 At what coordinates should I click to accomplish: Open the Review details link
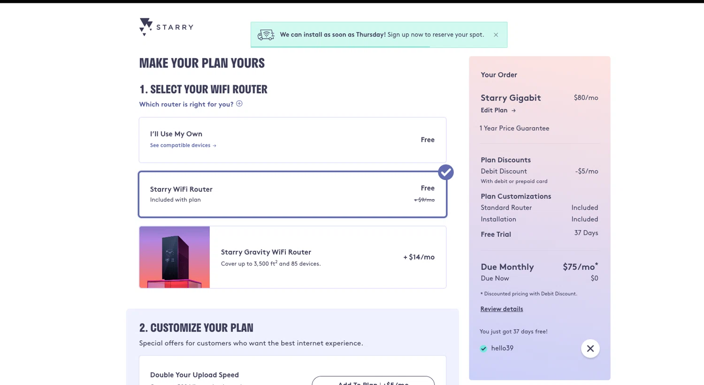(501, 309)
